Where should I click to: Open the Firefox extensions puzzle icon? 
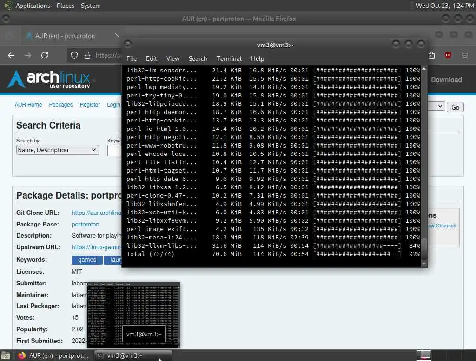(x=431, y=55)
